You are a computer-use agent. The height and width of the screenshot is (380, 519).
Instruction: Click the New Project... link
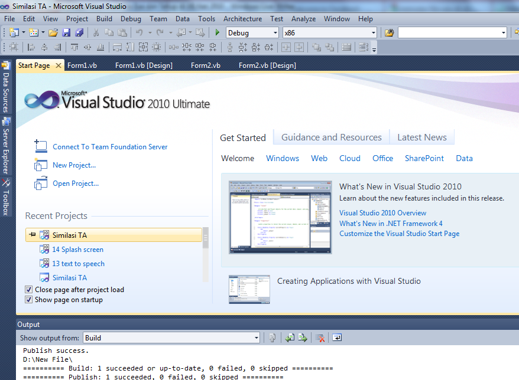(74, 165)
